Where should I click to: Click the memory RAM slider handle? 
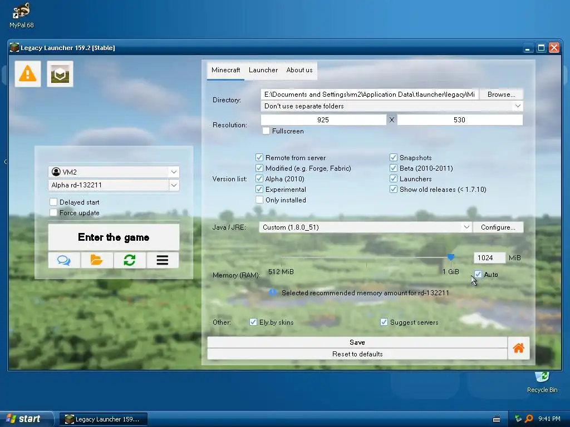451,257
